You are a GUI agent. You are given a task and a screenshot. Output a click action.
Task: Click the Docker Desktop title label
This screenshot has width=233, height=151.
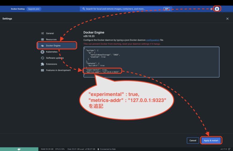click(x=18, y=9)
